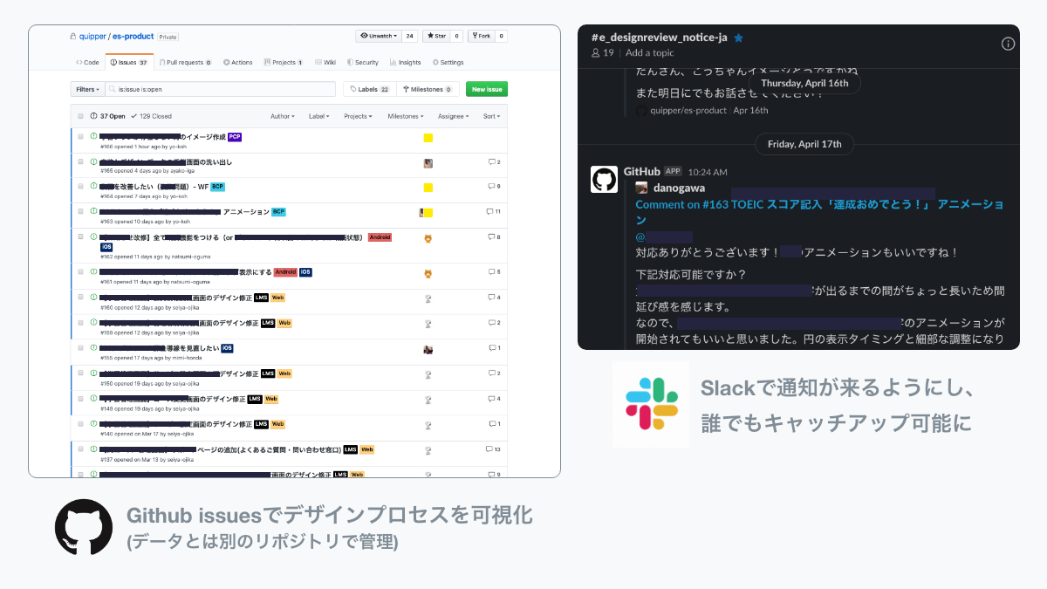The height and width of the screenshot is (589, 1047).
Task: Expand the Milestones filter dropdown in issue list header
Action: [405, 116]
